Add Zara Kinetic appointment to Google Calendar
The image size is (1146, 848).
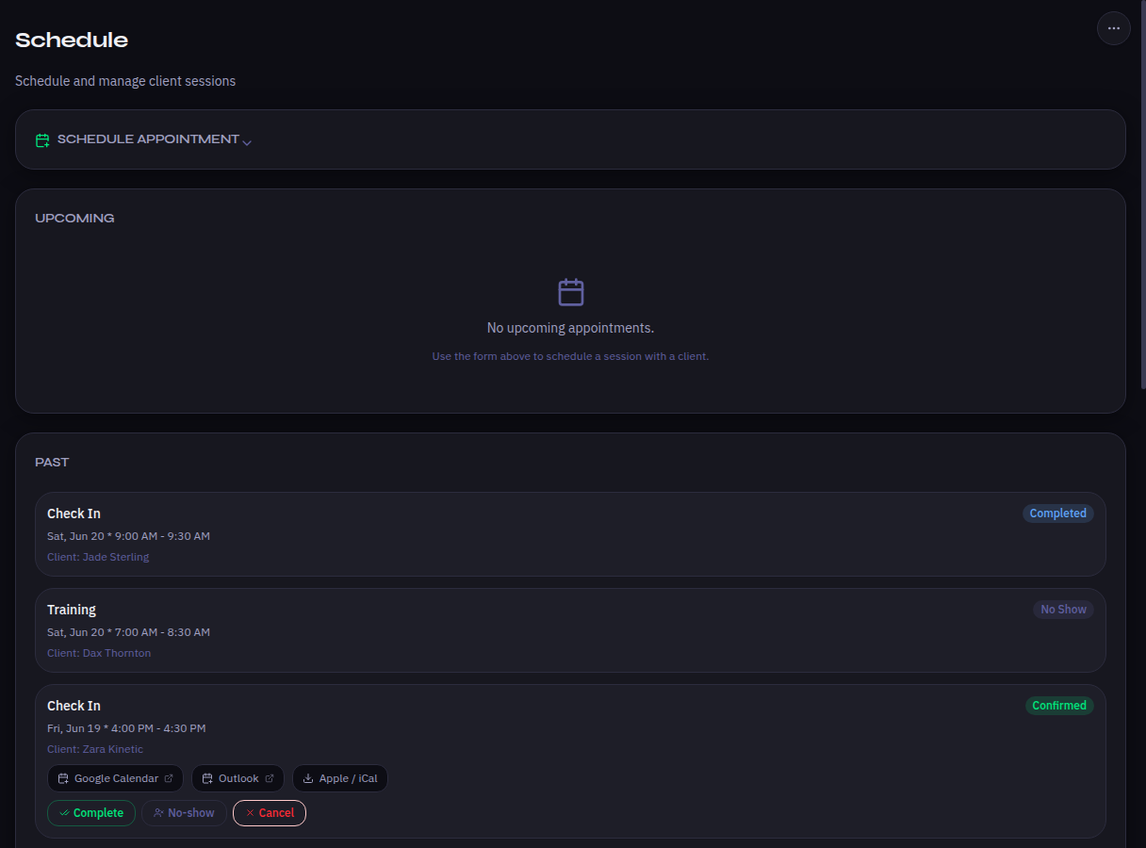tap(115, 778)
